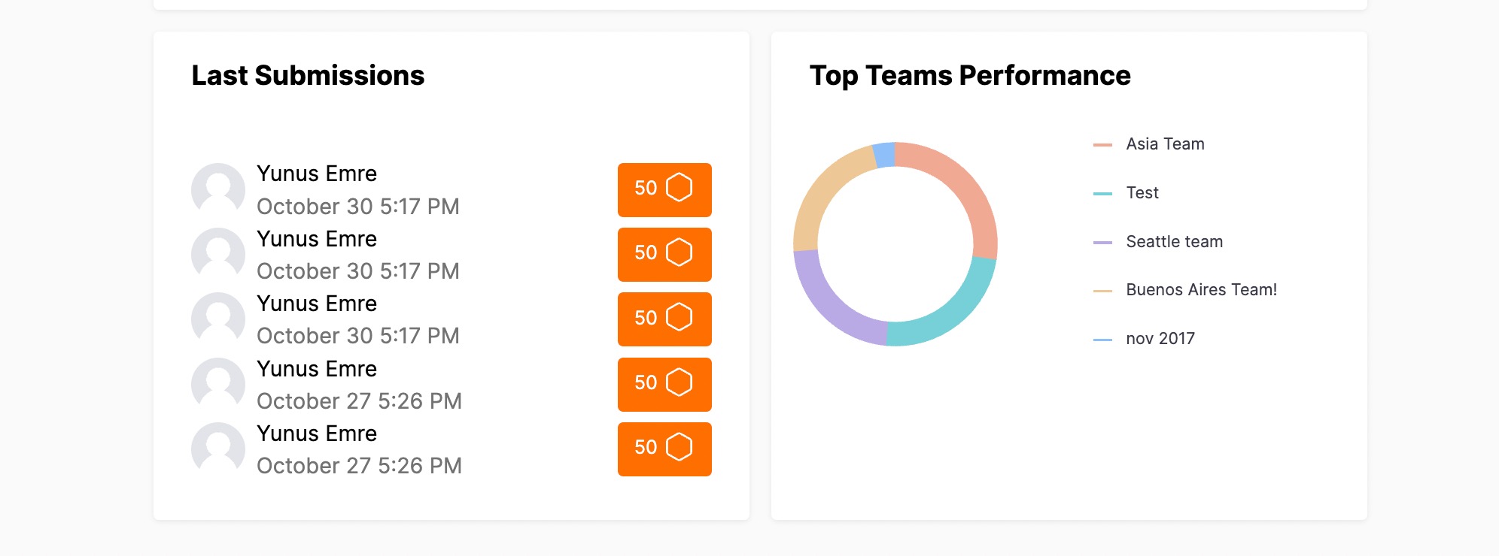Toggle the Test legend label
The image size is (1499, 556).
pyautogui.click(x=1142, y=193)
